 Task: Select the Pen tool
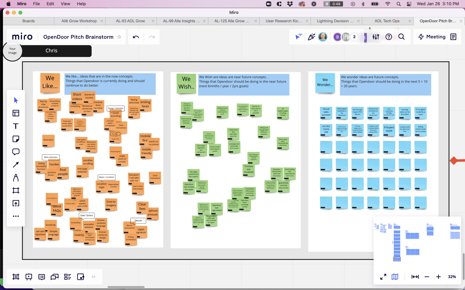click(16, 178)
